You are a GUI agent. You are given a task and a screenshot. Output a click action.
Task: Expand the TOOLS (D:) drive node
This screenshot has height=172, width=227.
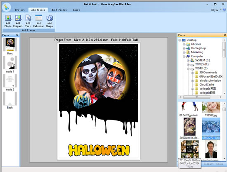pyautogui.click(x=188, y=64)
